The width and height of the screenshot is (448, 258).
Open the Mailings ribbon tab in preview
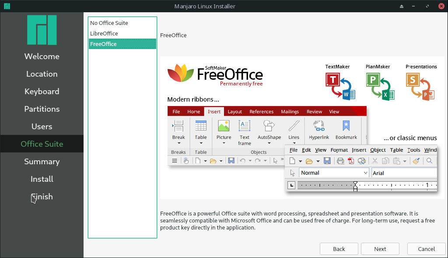pyautogui.click(x=290, y=112)
